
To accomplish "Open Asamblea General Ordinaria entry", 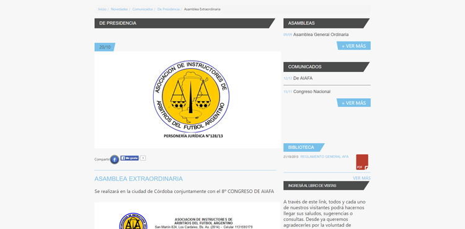I will coord(321,35).
